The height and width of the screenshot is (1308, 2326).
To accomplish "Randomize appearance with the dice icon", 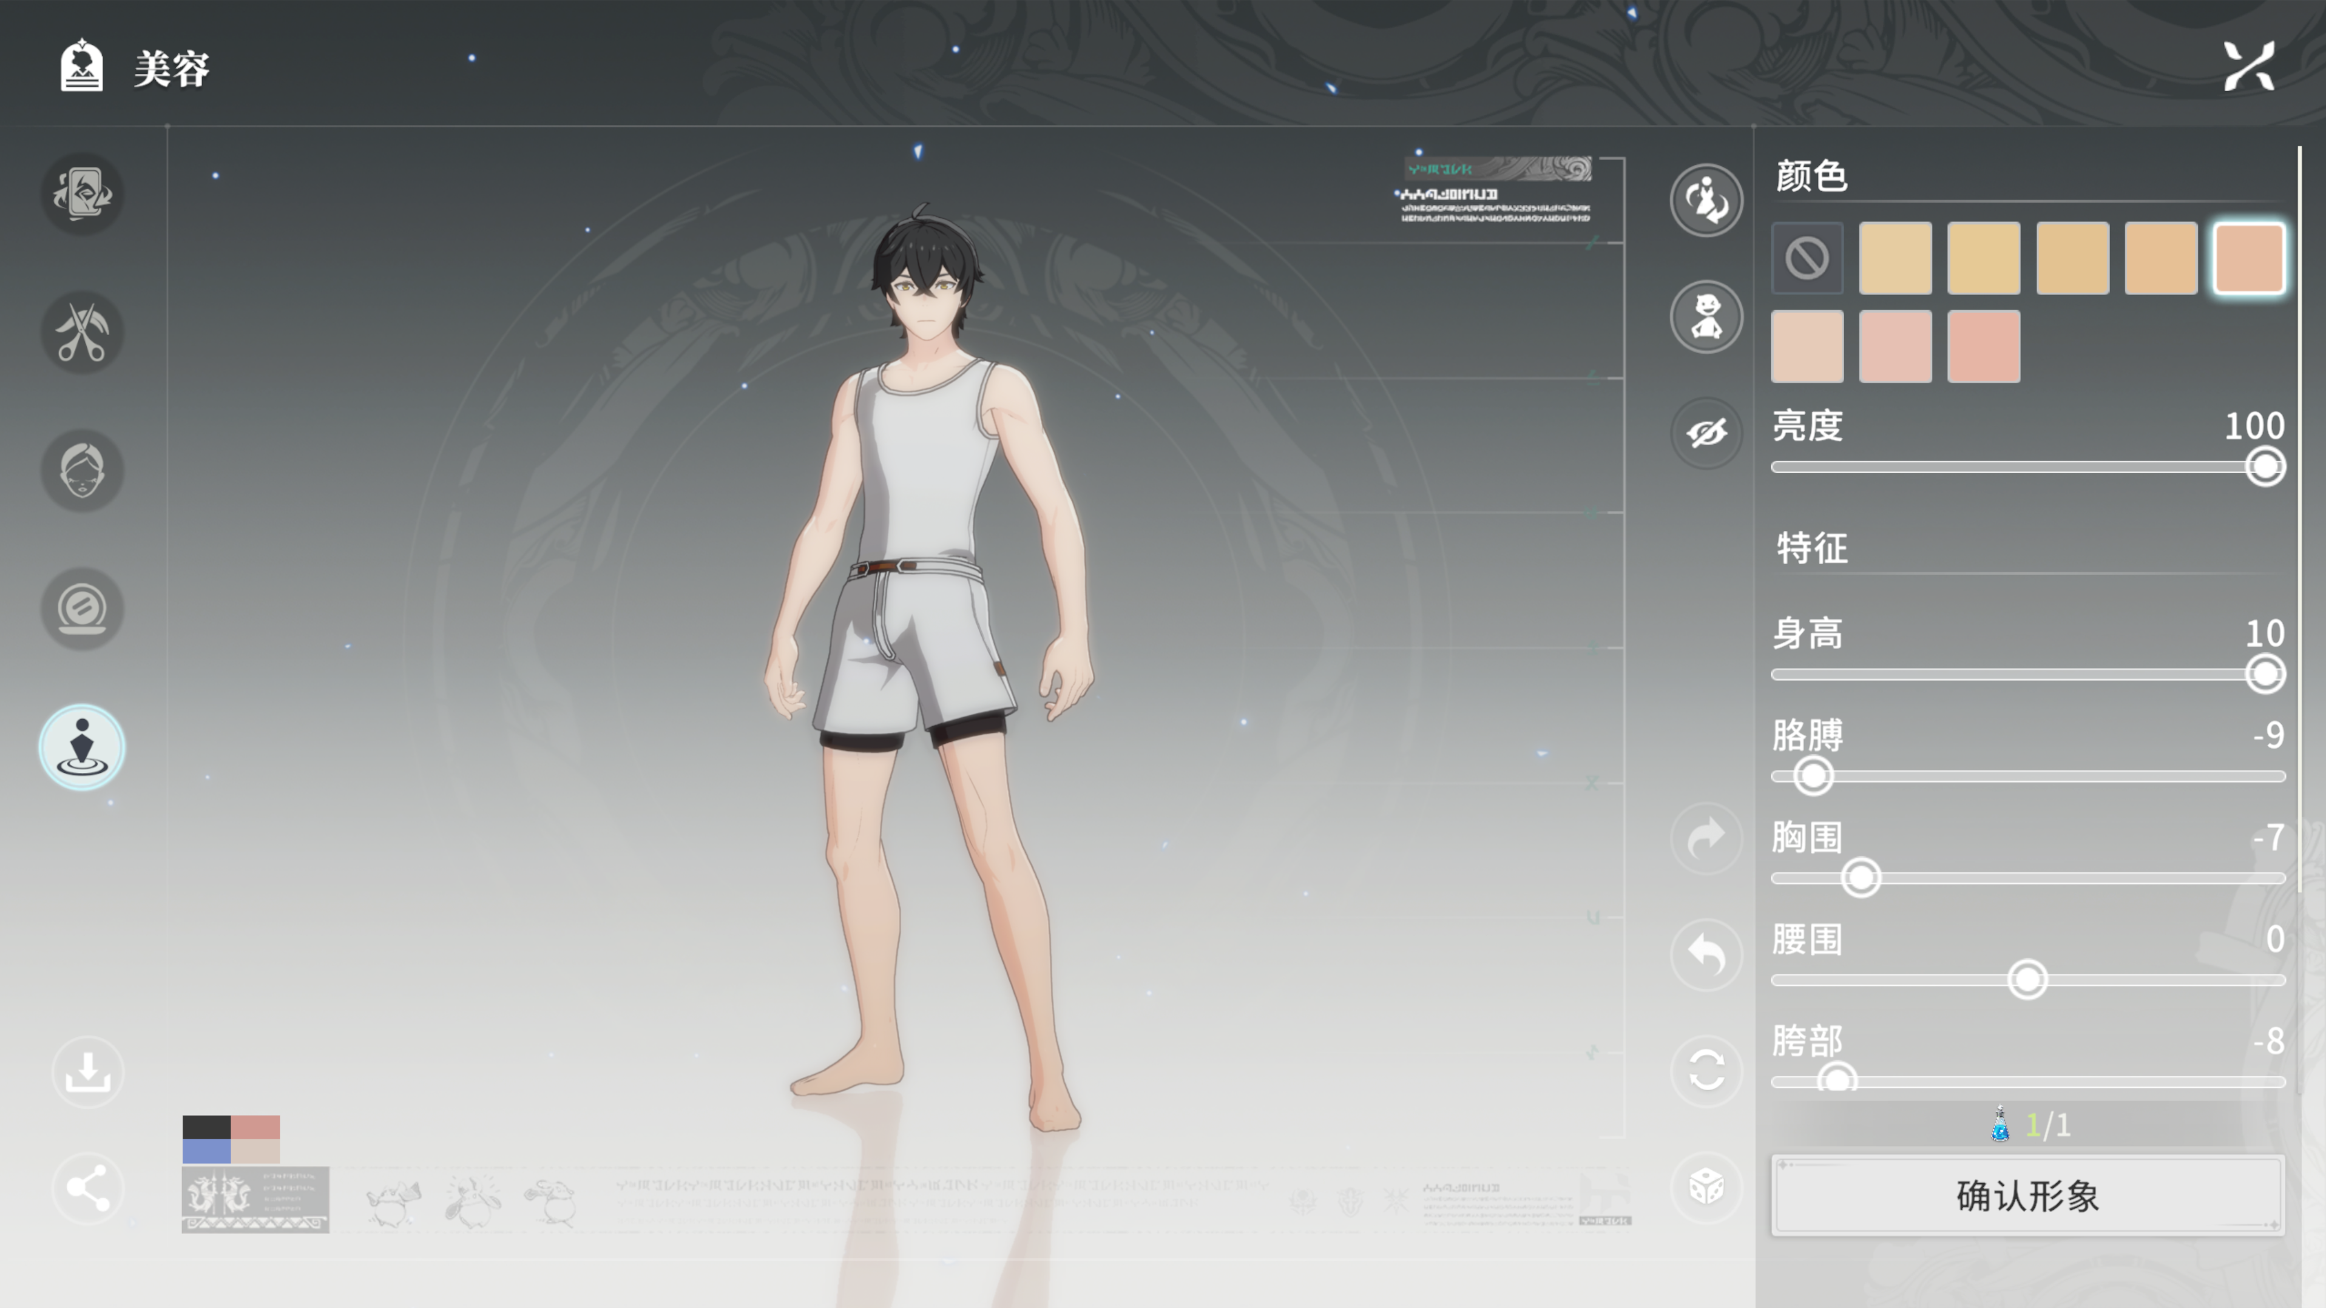I will tap(1706, 1188).
